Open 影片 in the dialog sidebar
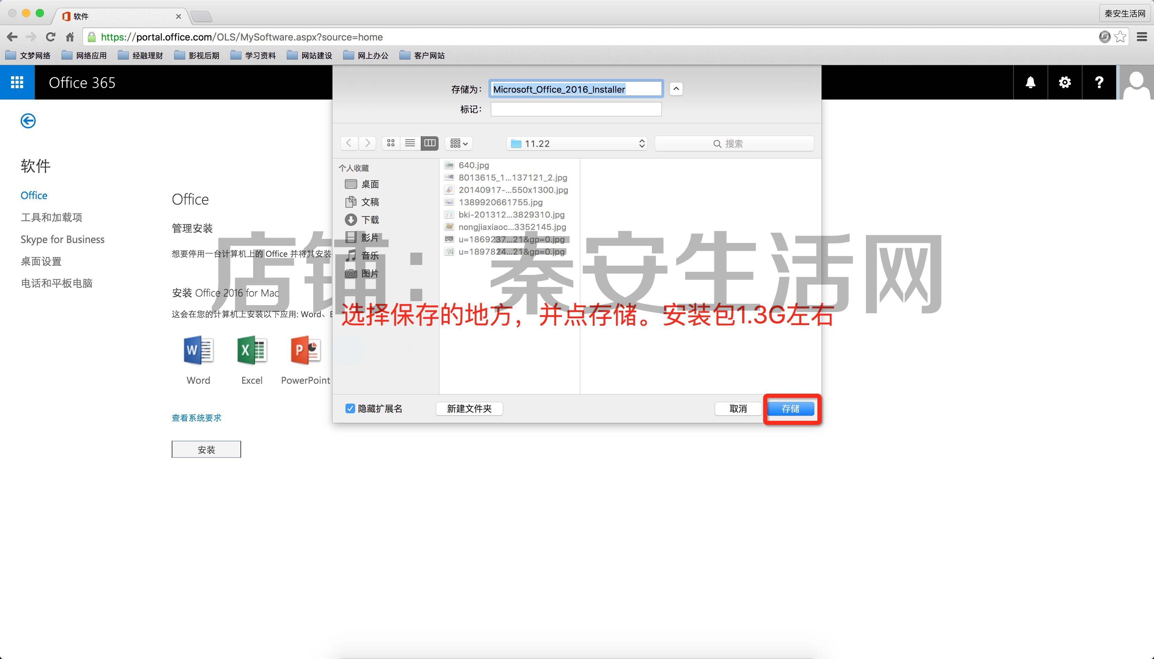This screenshot has width=1154, height=659. (362, 238)
